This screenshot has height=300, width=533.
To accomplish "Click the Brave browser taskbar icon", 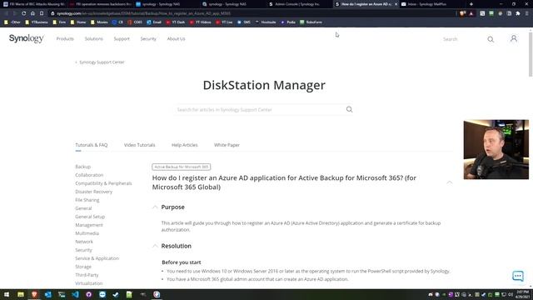I will (34, 294).
